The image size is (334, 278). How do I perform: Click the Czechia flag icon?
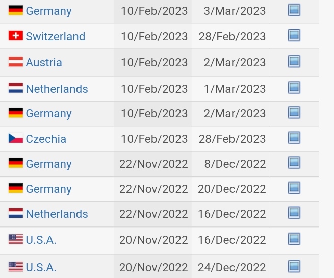[16, 138]
